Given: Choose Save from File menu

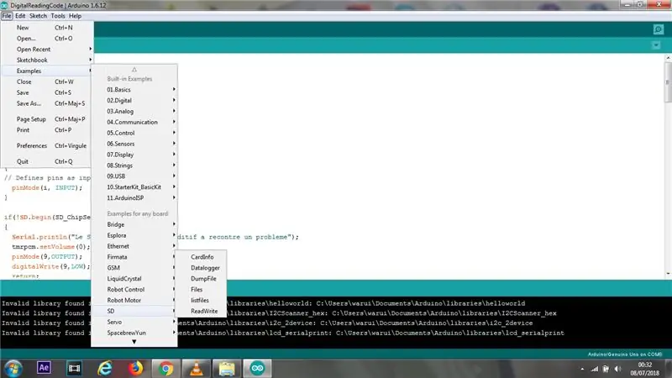Looking at the screenshot, I should [x=47, y=92].
